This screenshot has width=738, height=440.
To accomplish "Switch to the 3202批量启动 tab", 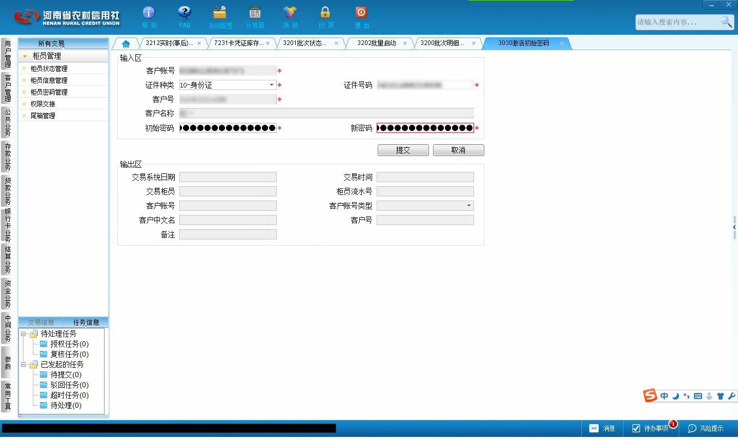I will coord(377,43).
